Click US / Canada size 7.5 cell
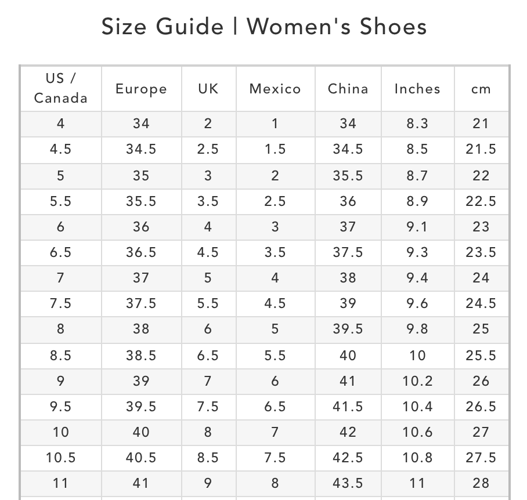Viewport: 527px width, 500px height. (60, 303)
